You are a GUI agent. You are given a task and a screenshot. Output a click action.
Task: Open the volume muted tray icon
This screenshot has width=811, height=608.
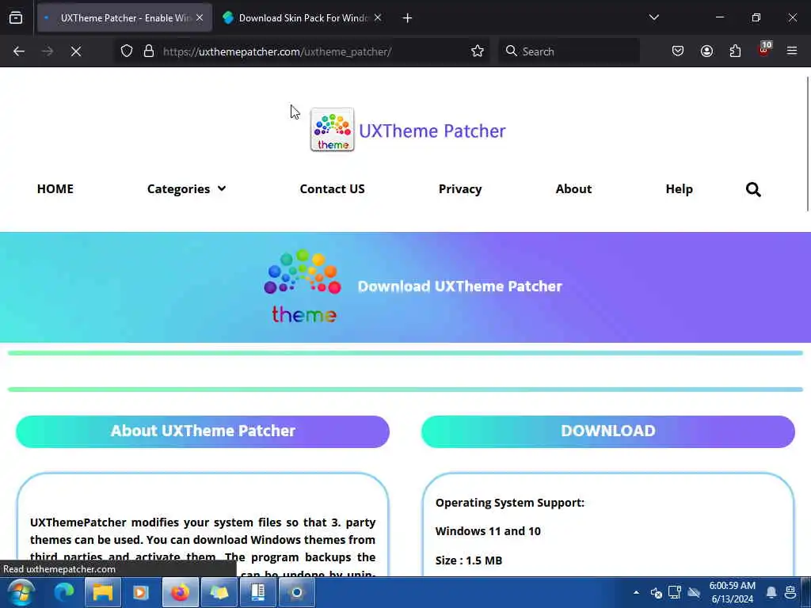(656, 592)
